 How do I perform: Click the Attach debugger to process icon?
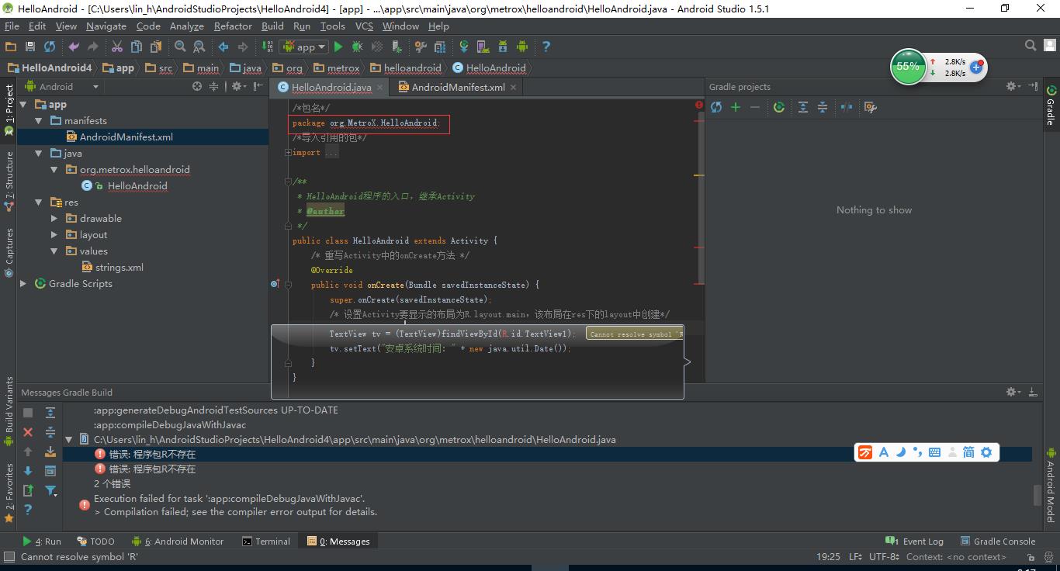(396, 47)
